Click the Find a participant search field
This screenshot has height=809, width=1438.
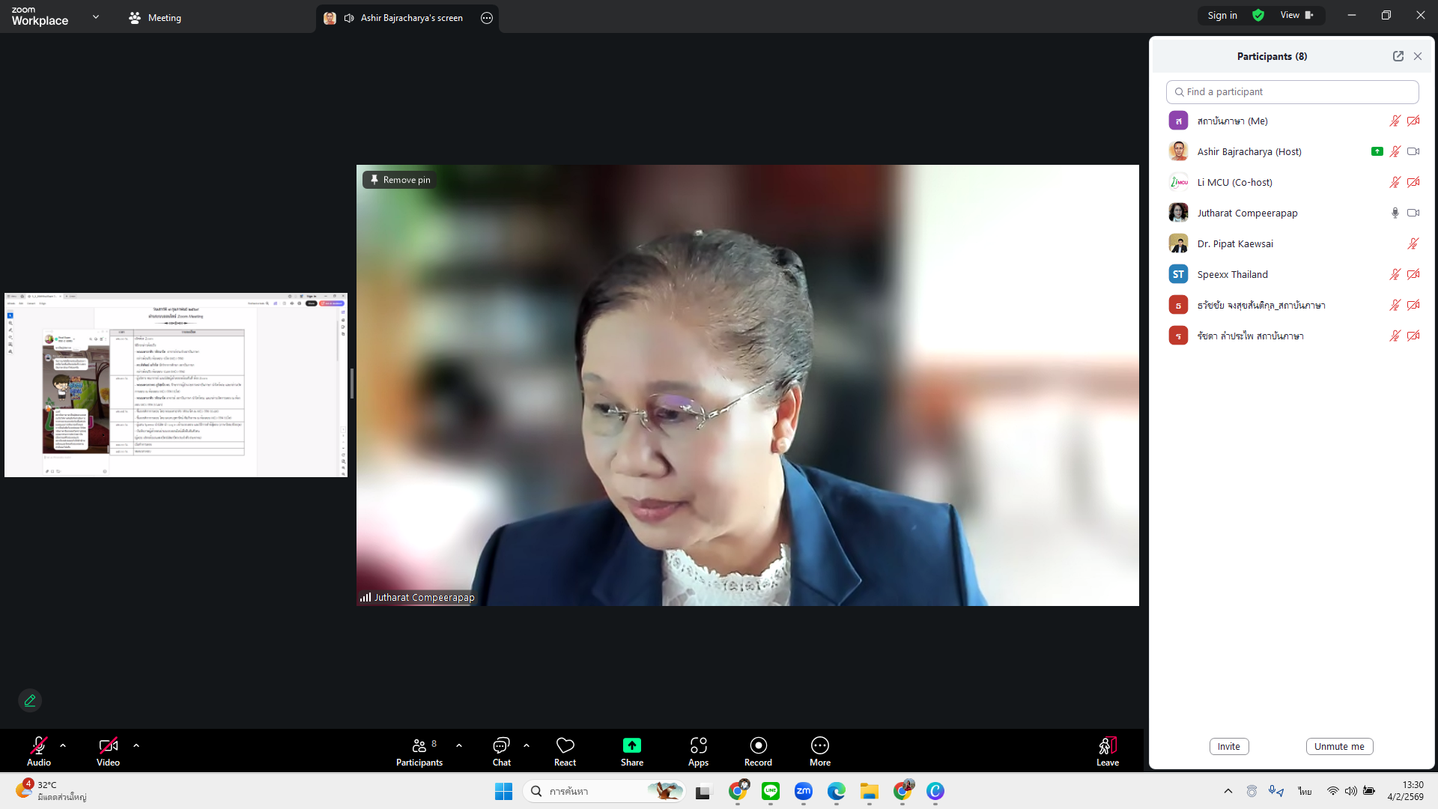pyautogui.click(x=1292, y=91)
